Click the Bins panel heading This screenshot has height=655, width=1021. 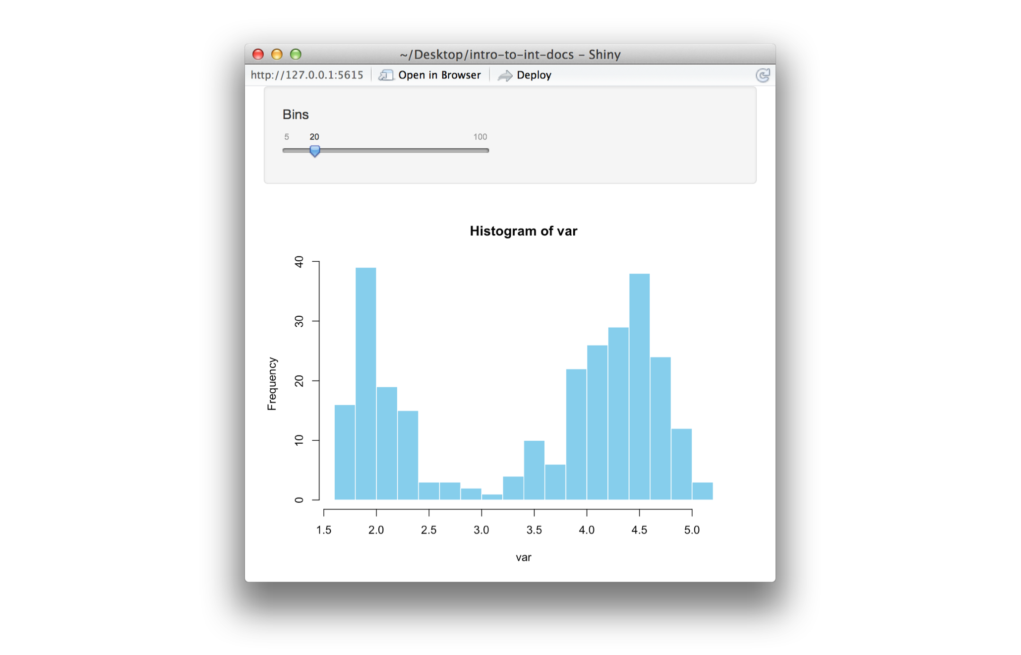coord(295,115)
